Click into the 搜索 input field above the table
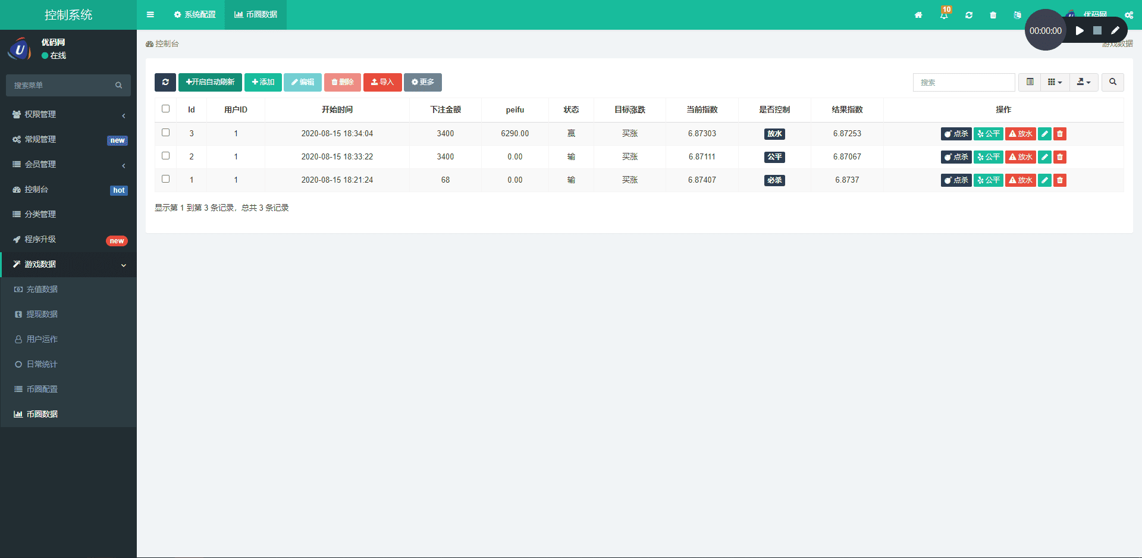Image resolution: width=1142 pixels, height=558 pixels. pyautogui.click(x=964, y=82)
